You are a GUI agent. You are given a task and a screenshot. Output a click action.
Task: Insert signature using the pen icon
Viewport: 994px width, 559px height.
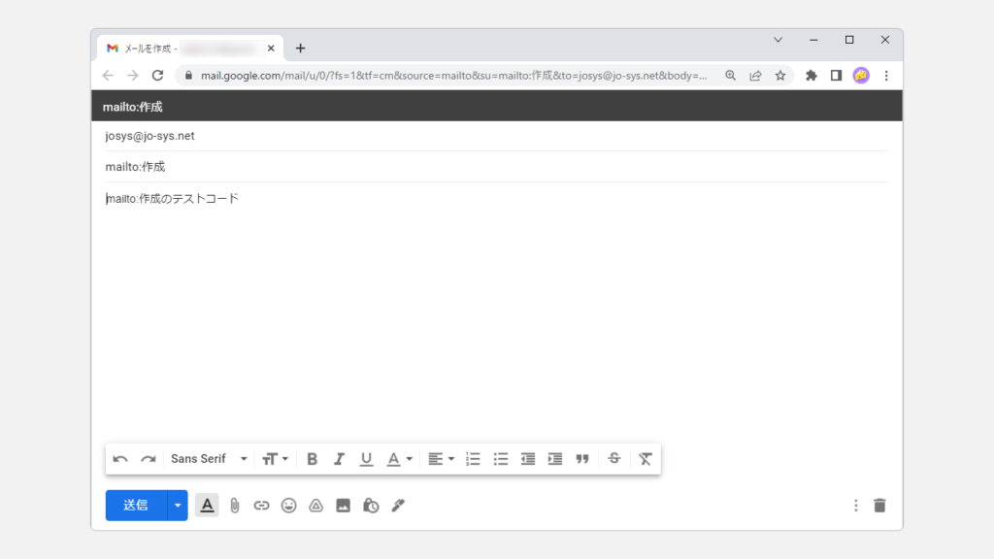(x=398, y=506)
